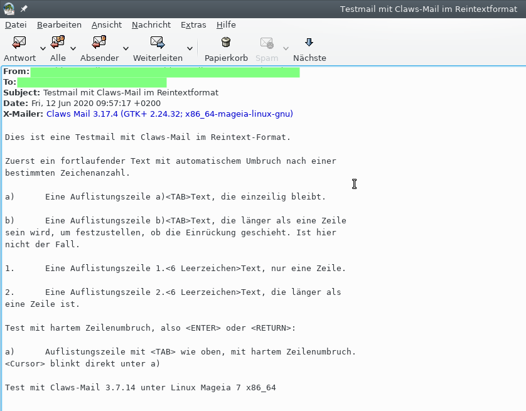Expand the Absender dropdown arrow
Screen dimensions: 526x411
tap(126, 48)
